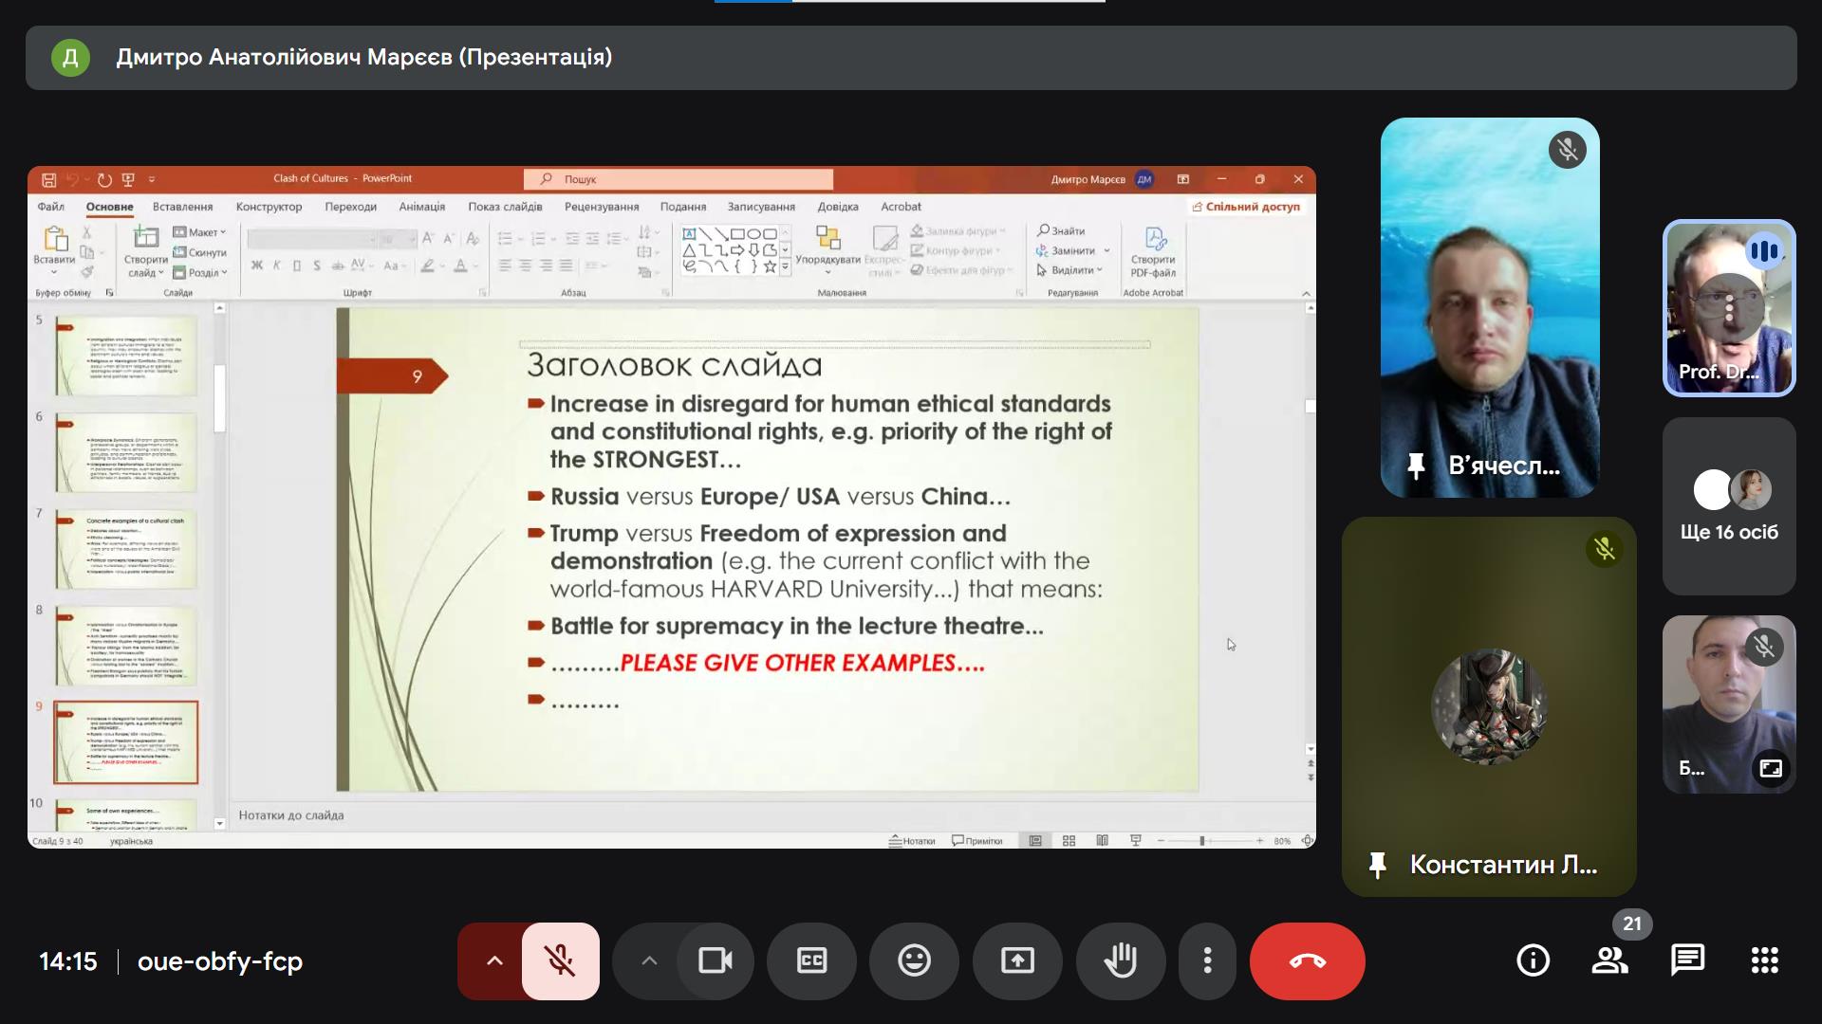Click the Спільний доступ share button
1822x1024 pixels.
pos(1246,207)
